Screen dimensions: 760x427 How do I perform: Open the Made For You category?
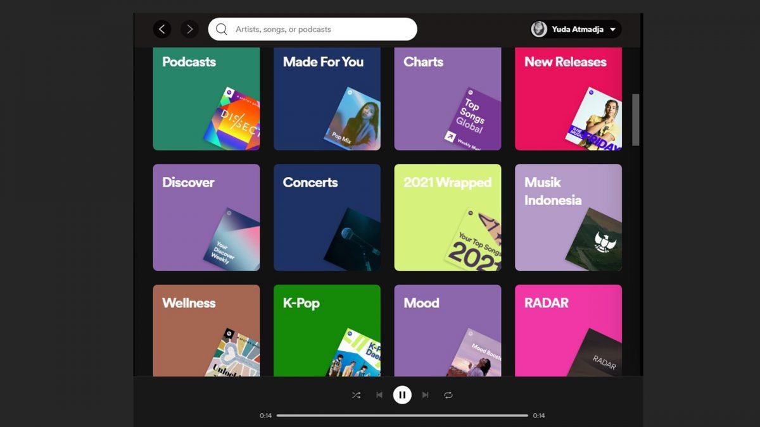tap(327, 99)
